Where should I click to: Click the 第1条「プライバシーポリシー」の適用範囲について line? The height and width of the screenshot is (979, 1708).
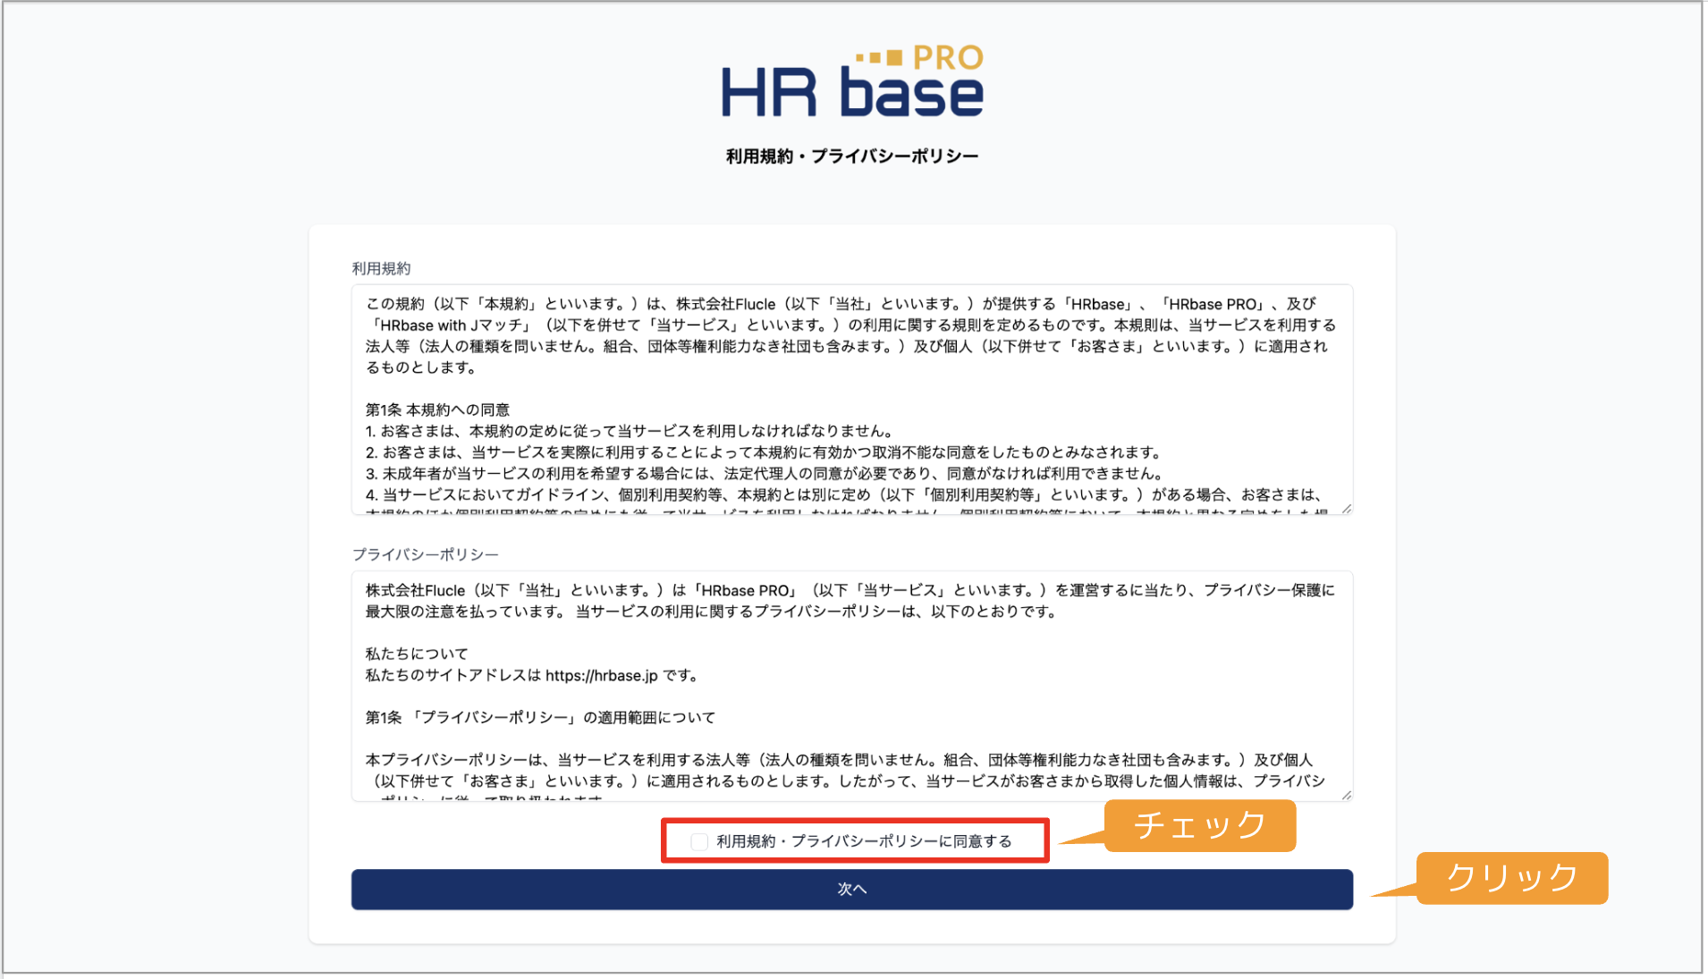[540, 718]
